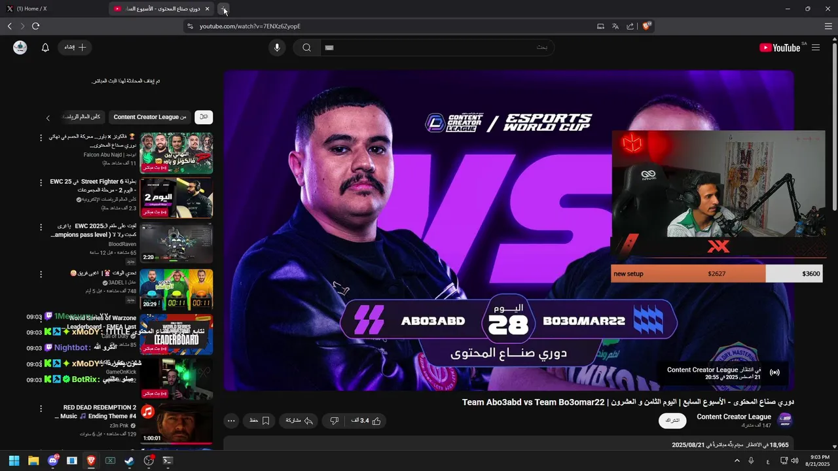Image resolution: width=838 pixels, height=471 pixels.
Task: Click the save 'حفظ' button
Action: pyautogui.click(x=260, y=421)
